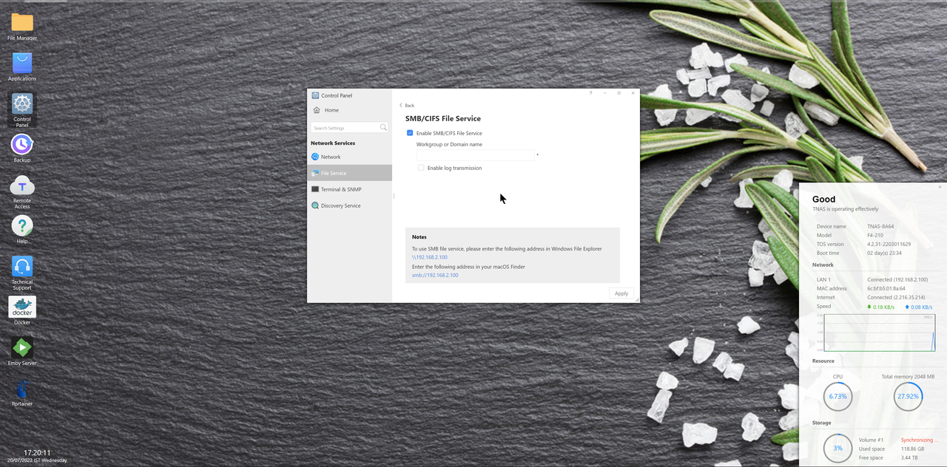This screenshot has height=467, width=947.
Task: Click the SMB/CIFS File Service heading
Action: pyautogui.click(x=443, y=118)
